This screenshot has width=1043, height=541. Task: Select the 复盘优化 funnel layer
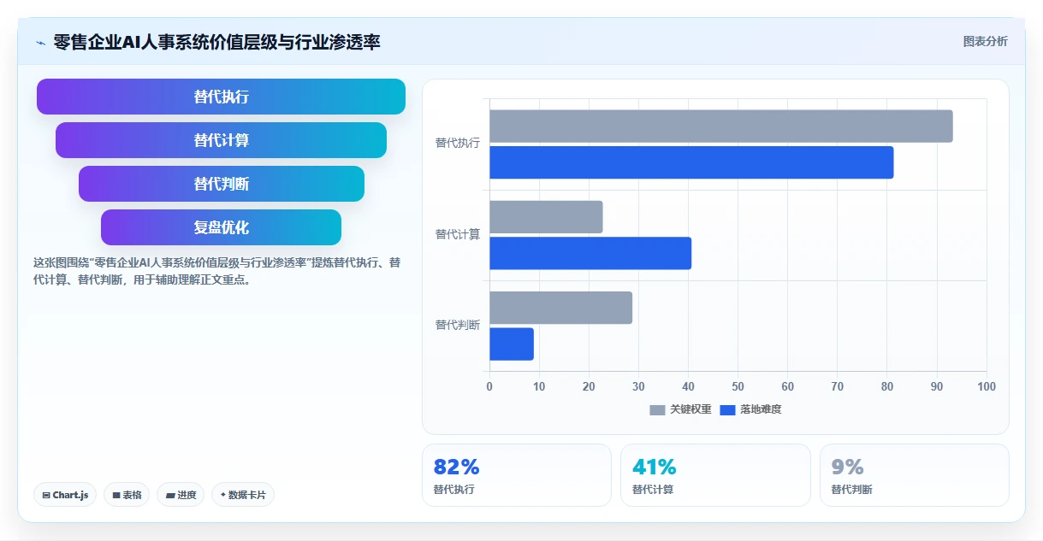point(221,227)
